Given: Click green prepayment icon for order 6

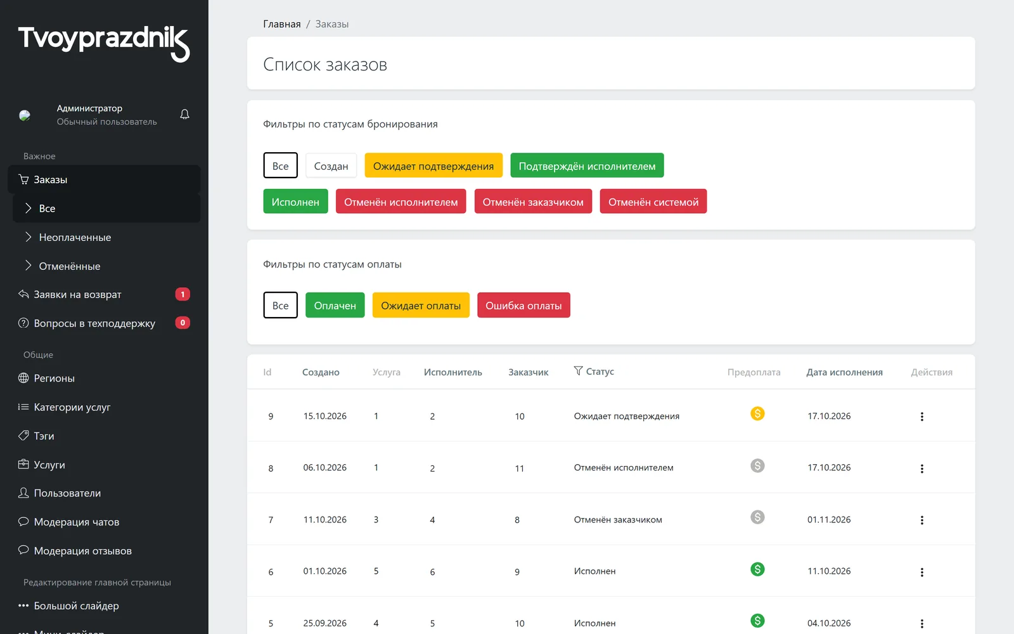Looking at the screenshot, I should click(757, 569).
